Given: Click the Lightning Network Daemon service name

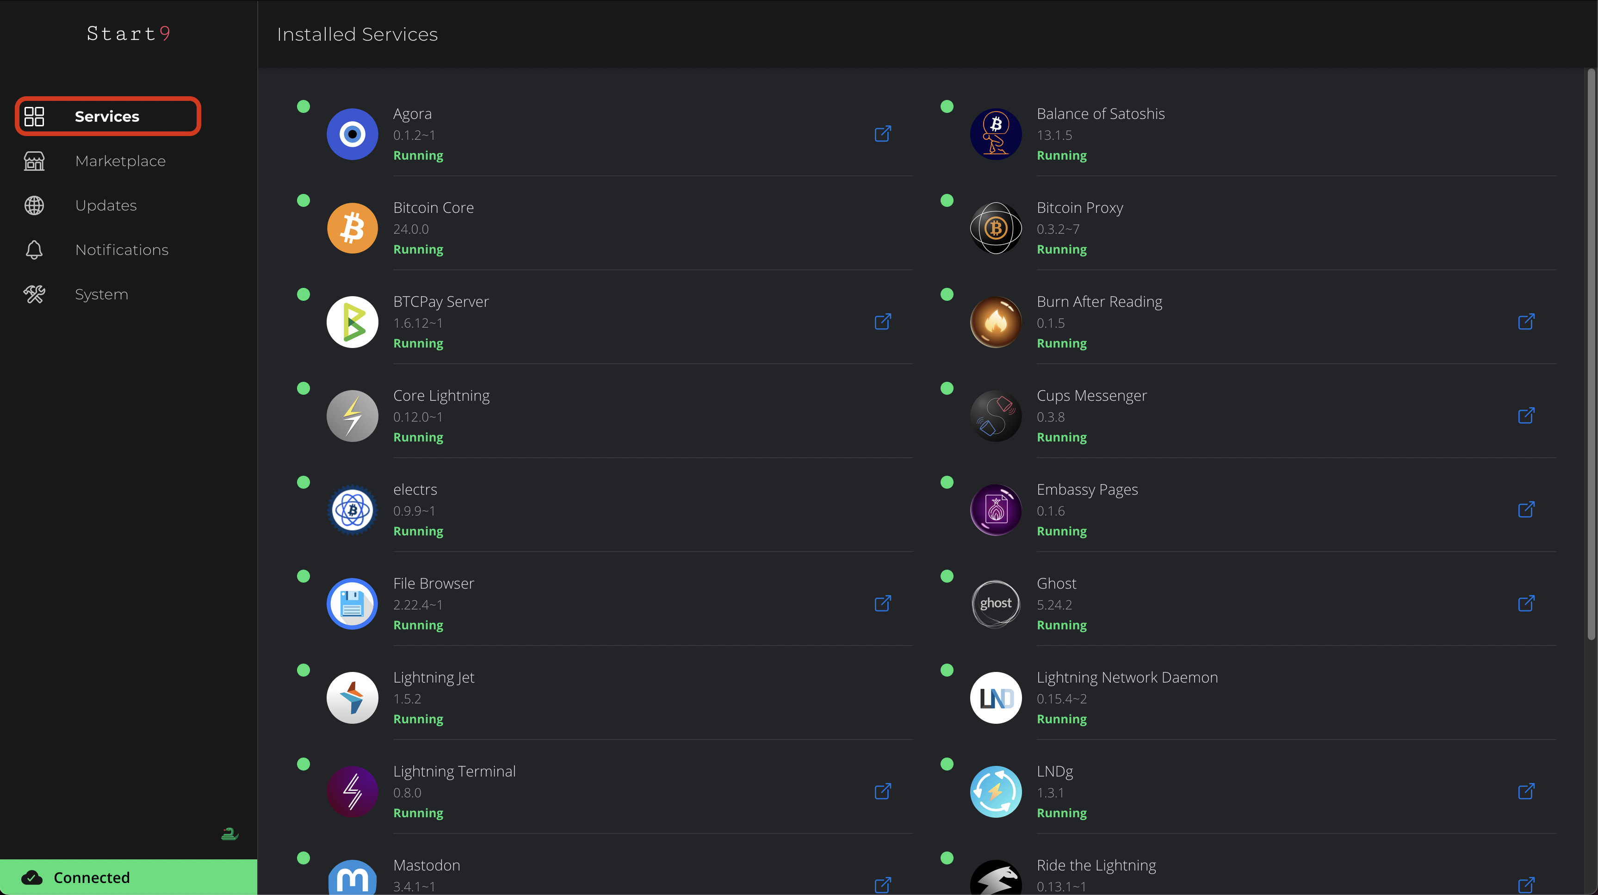Looking at the screenshot, I should 1127,678.
